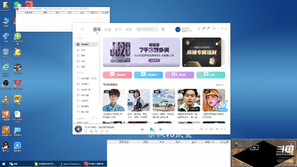
Task: Click the teal 分类 button
Action: coord(210,75)
